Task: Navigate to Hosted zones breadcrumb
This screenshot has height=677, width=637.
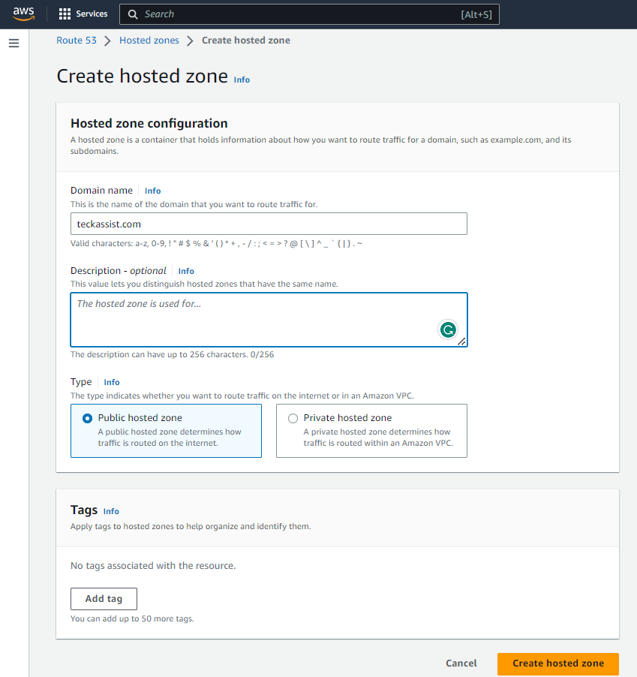Action: [149, 41]
